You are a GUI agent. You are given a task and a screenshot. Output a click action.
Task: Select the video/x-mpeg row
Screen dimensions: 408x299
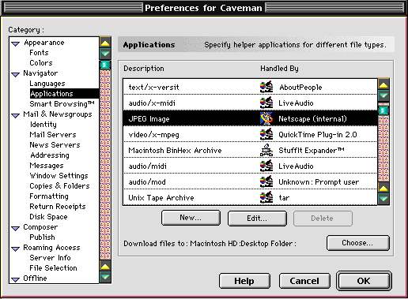250,134
